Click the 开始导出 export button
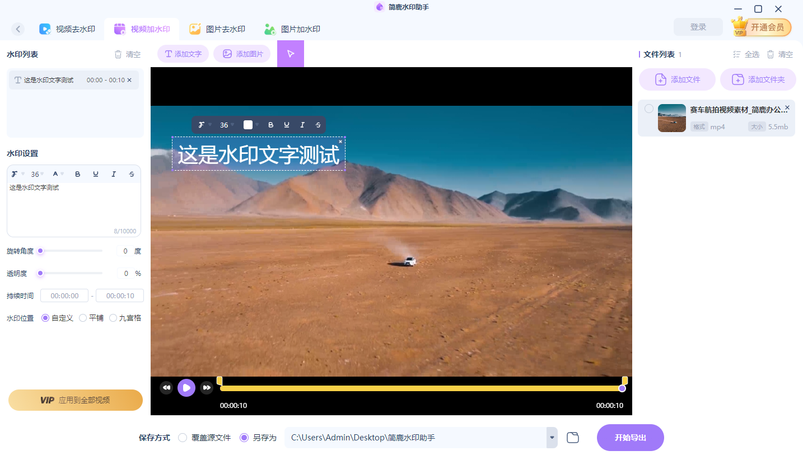Viewport: 803px width, 460px height. pos(630,437)
